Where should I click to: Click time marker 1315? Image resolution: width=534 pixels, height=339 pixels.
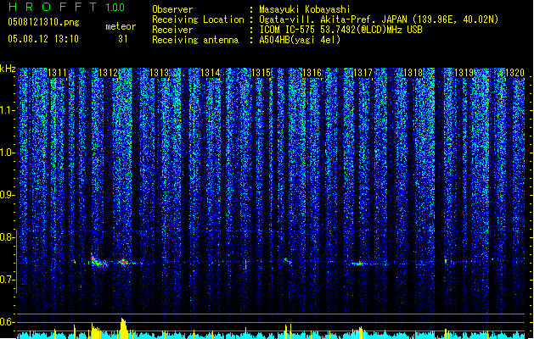click(x=261, y=72)
